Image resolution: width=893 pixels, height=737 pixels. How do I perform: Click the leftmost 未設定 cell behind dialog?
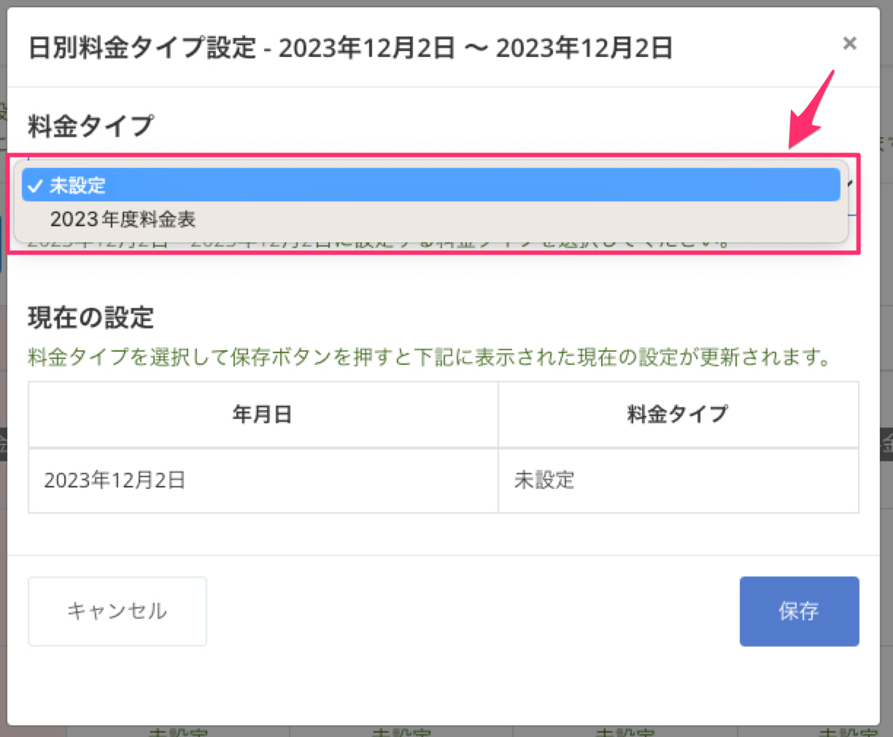tap(178, 731)
